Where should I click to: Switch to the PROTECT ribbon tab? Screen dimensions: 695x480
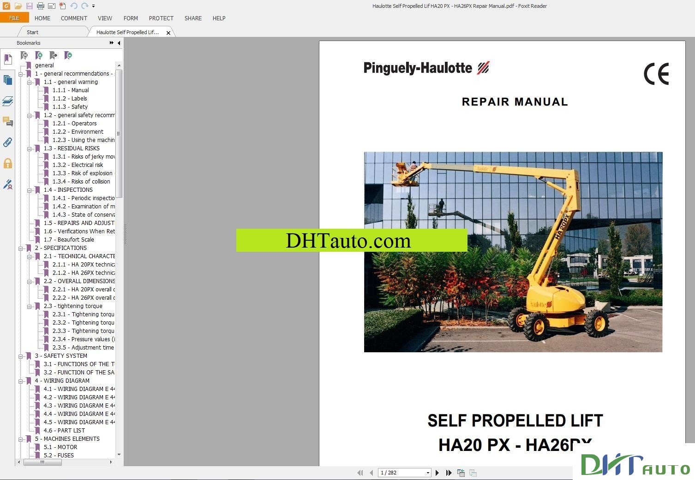[161, 18]
